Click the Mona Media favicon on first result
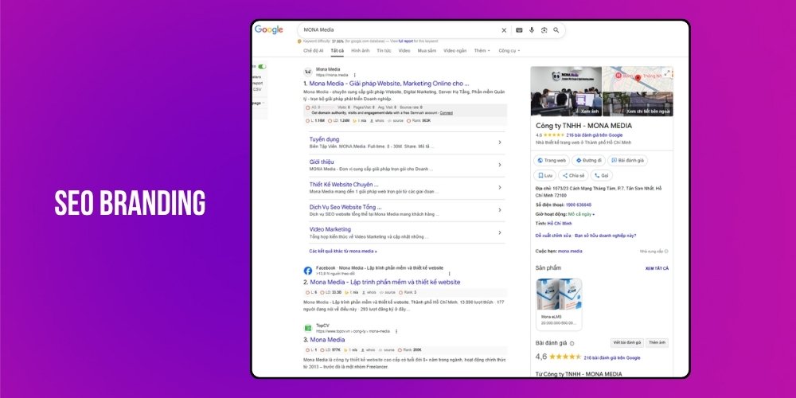This screenshot has width=796, height=398. click(307, 72)
